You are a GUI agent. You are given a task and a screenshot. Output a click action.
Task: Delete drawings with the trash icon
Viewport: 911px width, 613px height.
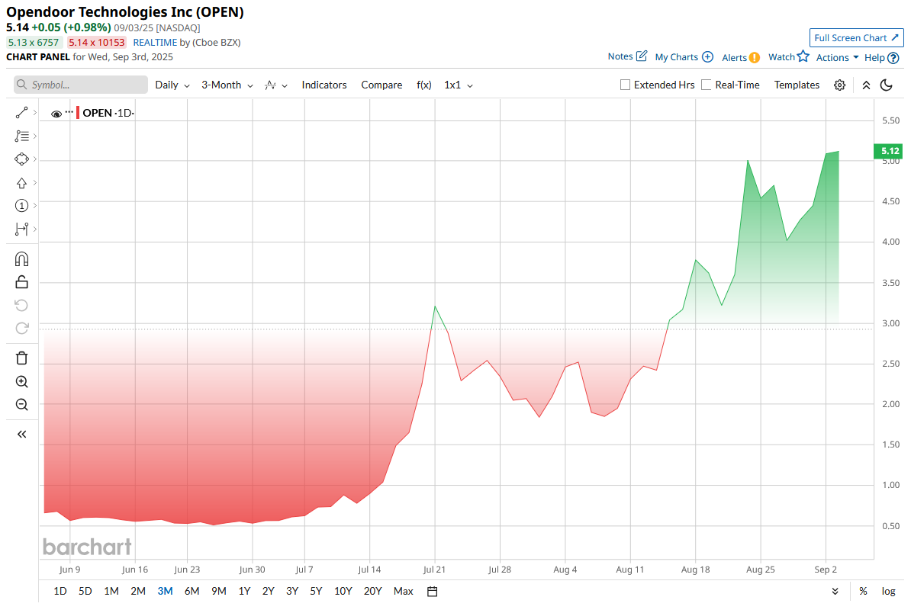pyautogui.click(x=21, y=358)
